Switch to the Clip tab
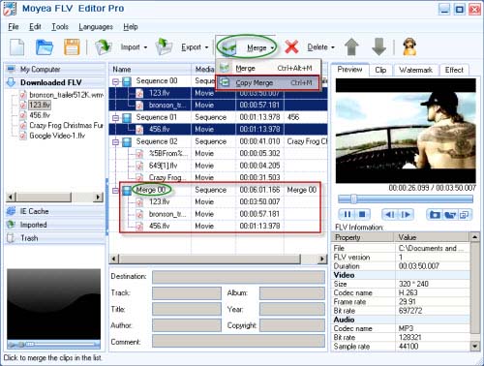The width and height of the screenshot is (484, 366). [380, 70]
